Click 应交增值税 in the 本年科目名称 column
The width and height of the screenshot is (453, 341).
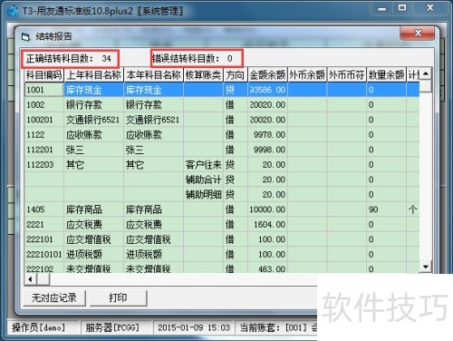153,239
